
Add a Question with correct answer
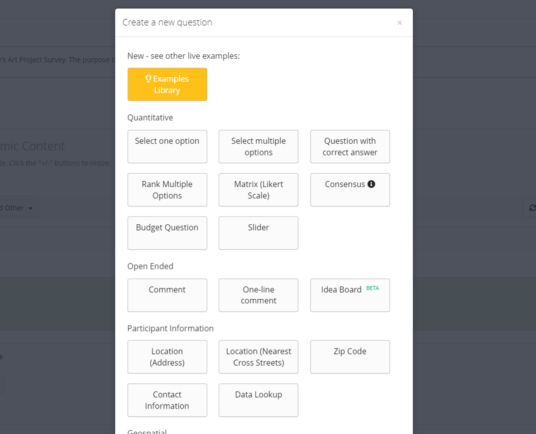click(349, 146)
